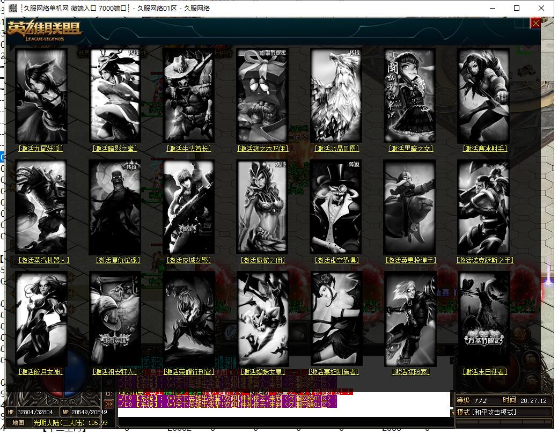Image resolution: width=558 pixels, height=433 pixels.
Task: Click the 激活黑暗之女 link
Action: tap(411, 149)
